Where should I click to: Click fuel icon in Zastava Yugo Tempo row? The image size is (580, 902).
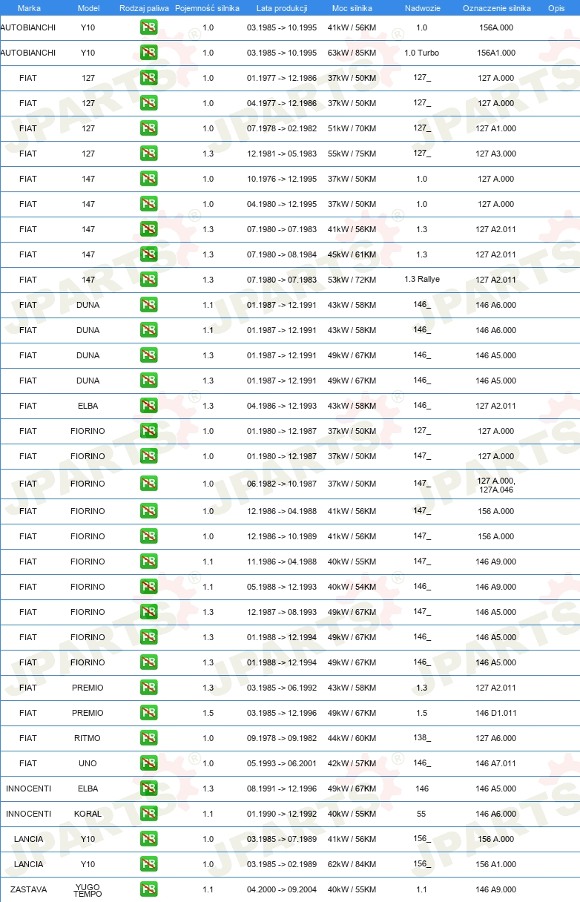(x=148, y=889)
